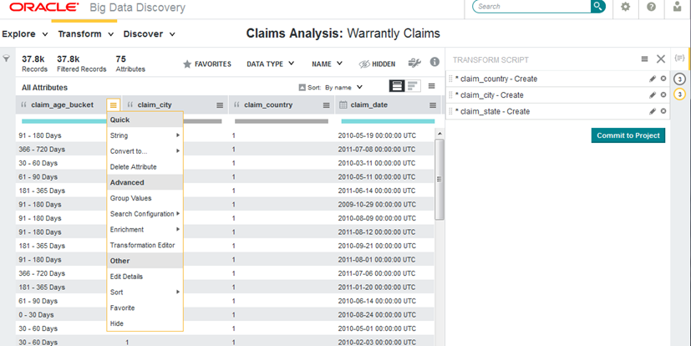Toggle Hidden attributes visibility
The height and width of the screenshot is (346, 691).
point(377,64)
